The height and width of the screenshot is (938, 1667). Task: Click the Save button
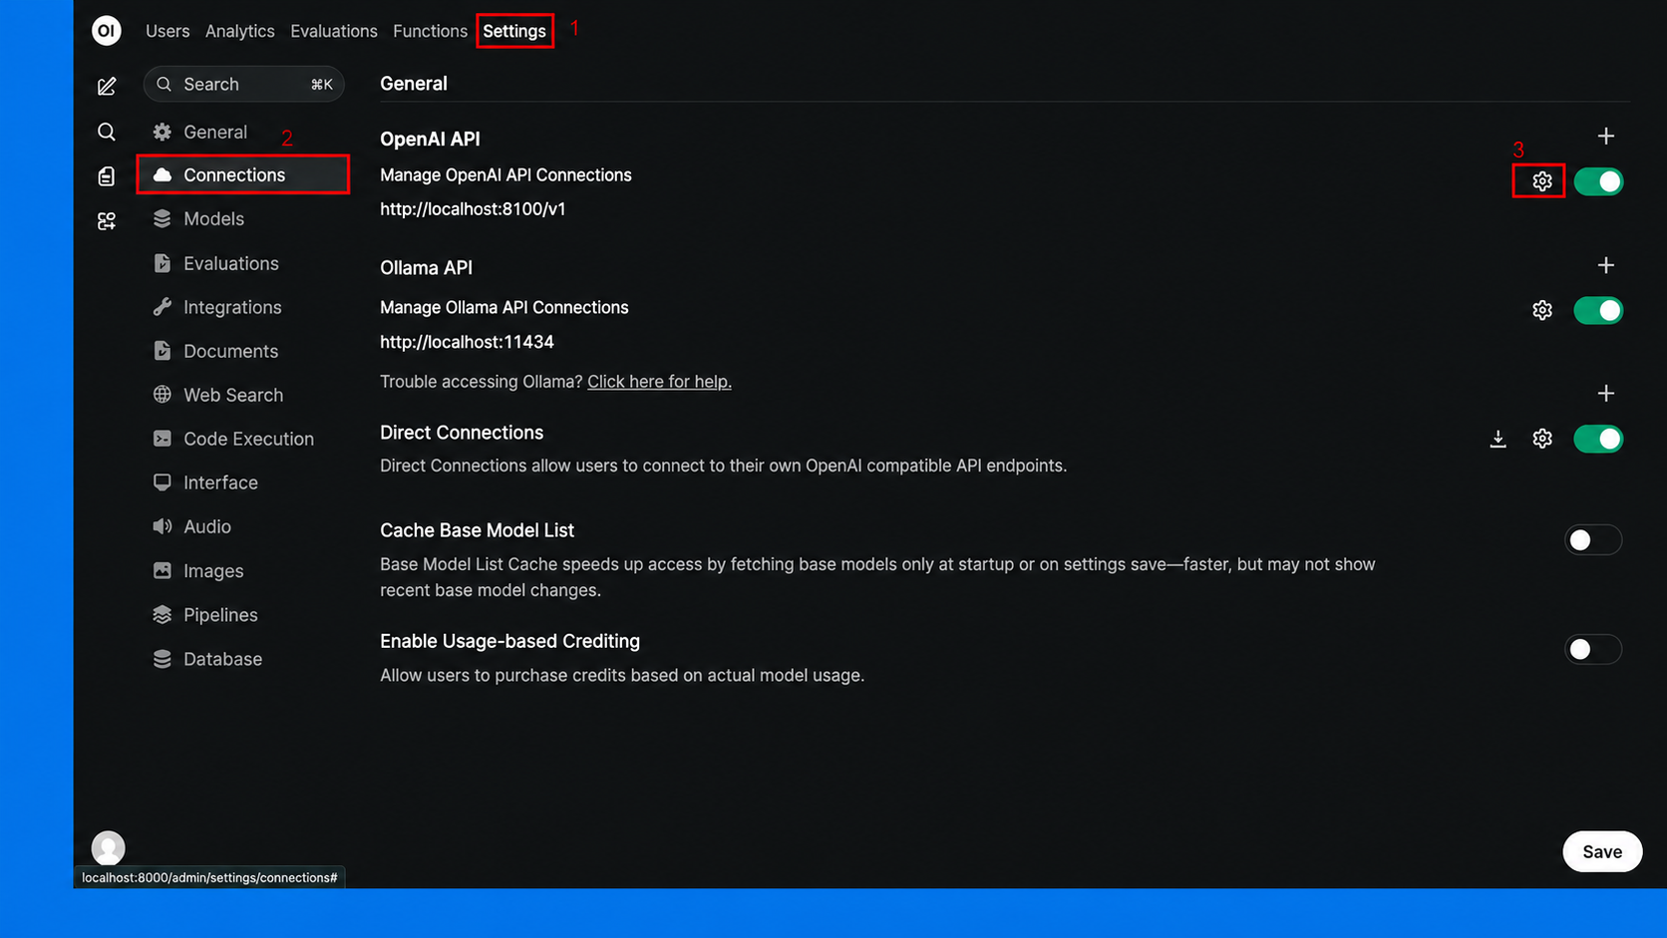1602,851
